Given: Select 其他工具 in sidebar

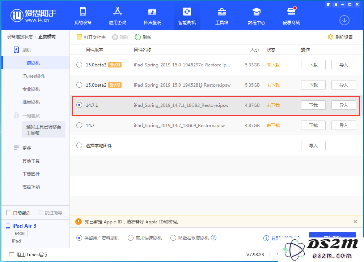Looking at the screenshot, I should point(31,161).
